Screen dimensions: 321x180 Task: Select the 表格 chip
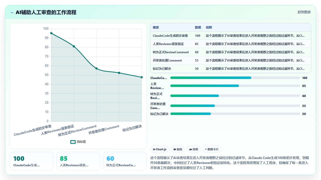pyautogui.click(x=178, y=149)
